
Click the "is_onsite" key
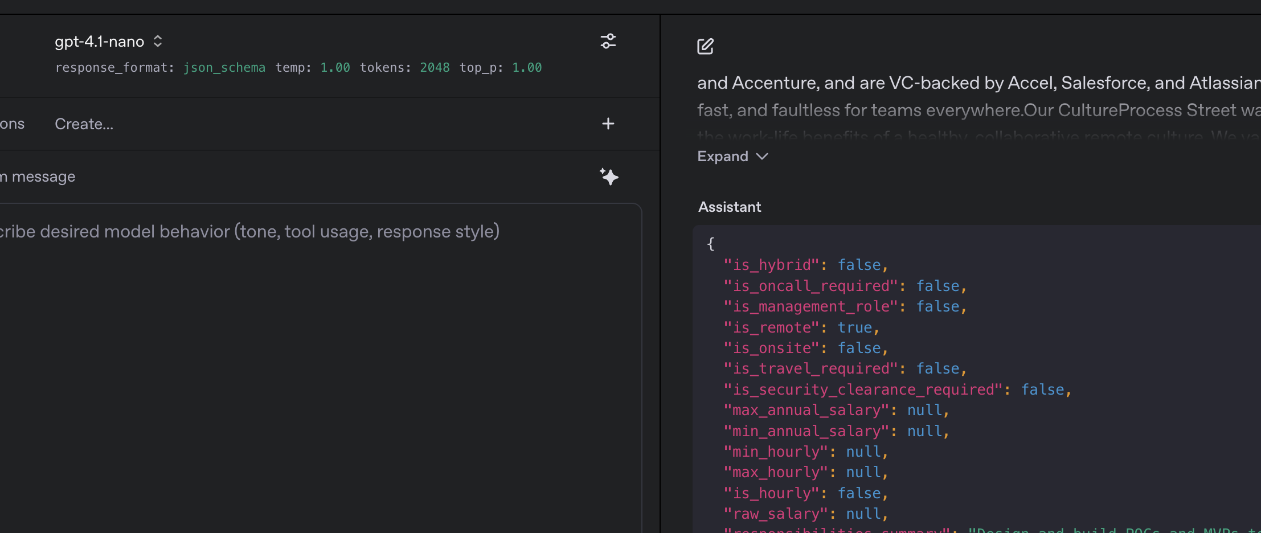pos(771,348)
